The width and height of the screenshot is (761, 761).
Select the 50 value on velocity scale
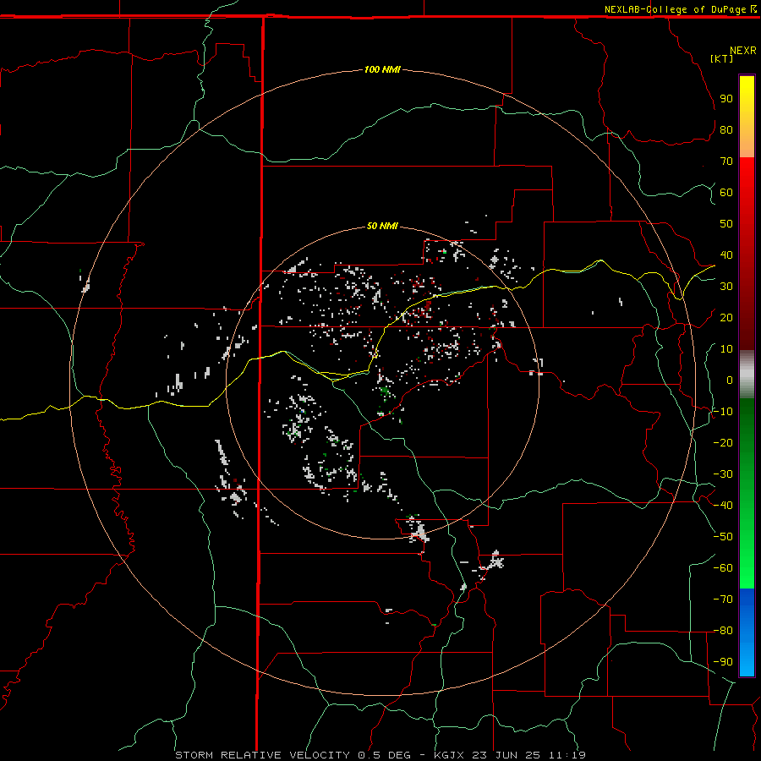(x=726, y=224)
